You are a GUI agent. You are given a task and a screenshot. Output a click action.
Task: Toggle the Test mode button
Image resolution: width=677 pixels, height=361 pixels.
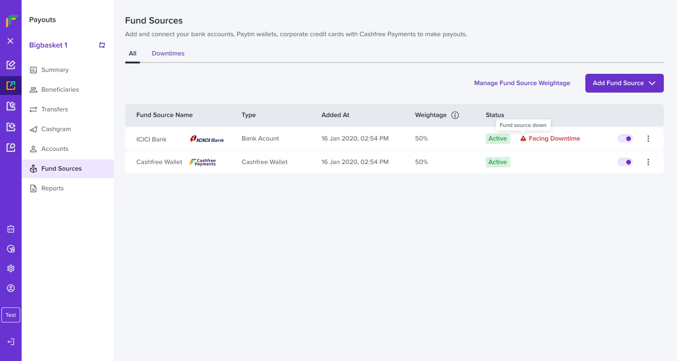(11, 315)
